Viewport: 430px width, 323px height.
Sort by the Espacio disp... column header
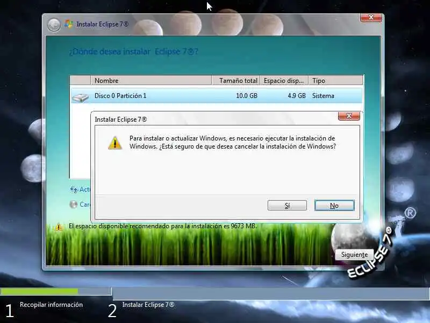(x=284, y=80)
